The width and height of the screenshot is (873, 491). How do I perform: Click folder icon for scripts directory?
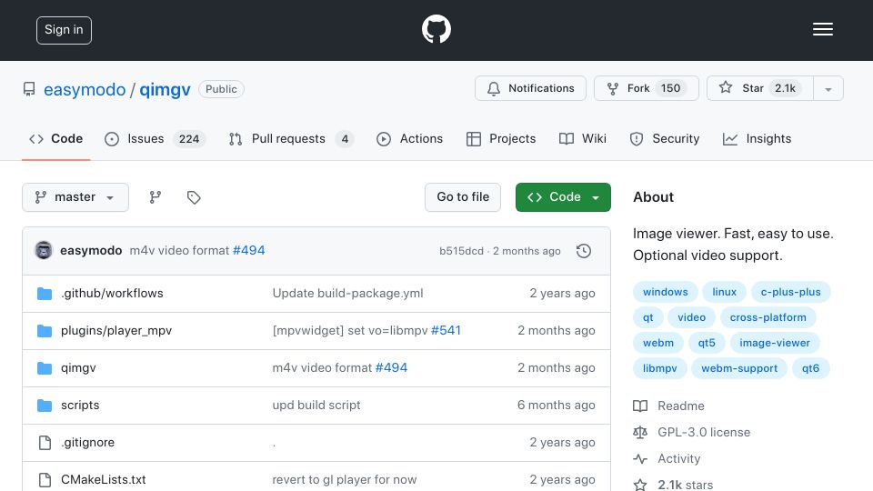tap(45, 406)
